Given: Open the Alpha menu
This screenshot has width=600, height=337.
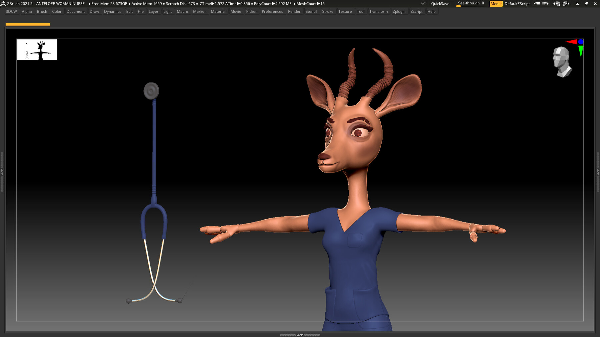Looking at the screenshot, I should [27, 11].
